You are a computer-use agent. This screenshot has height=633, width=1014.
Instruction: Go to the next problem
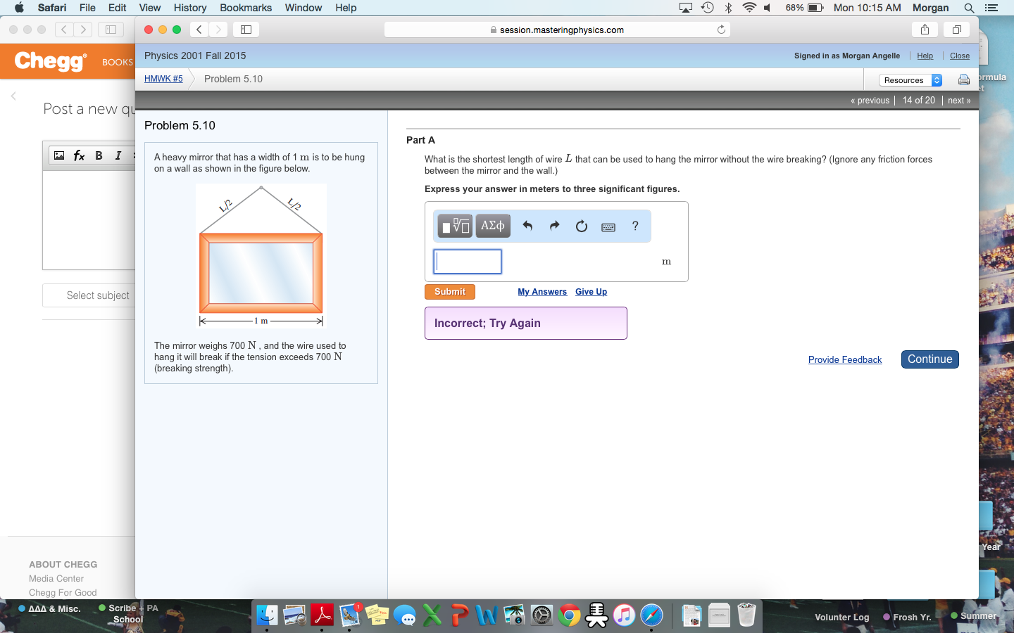[959, 101]
